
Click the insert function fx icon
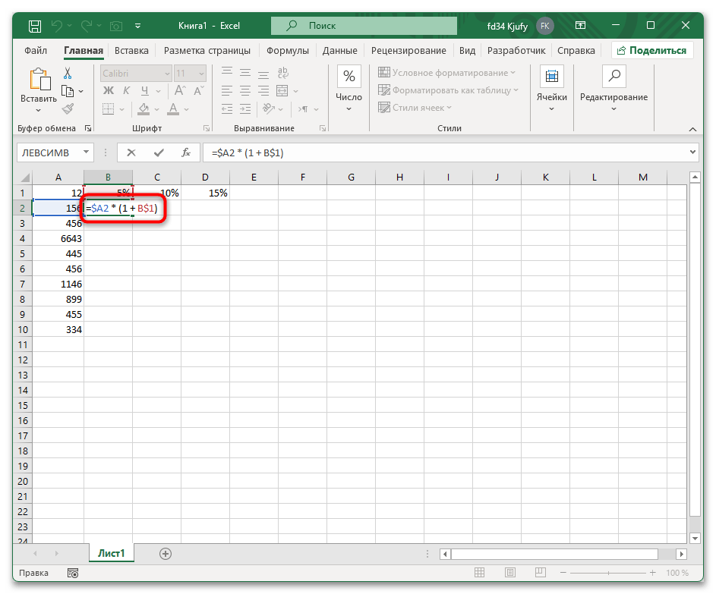pyautogui.click(x=186, y=152)
